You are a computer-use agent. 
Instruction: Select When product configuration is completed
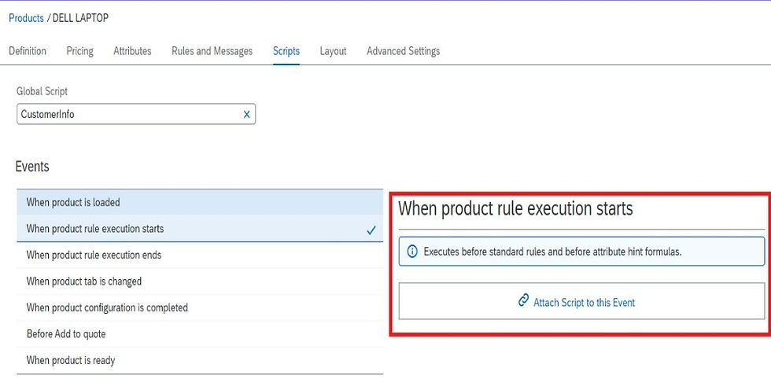click(x=107, y=307)
